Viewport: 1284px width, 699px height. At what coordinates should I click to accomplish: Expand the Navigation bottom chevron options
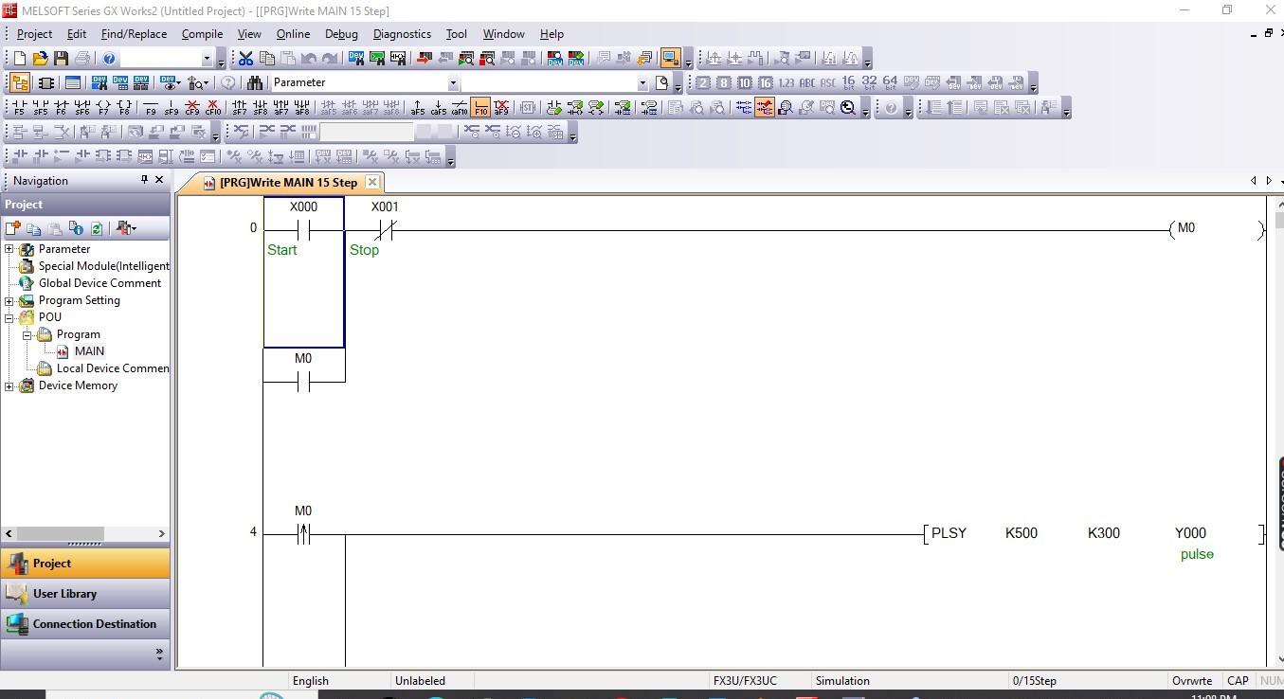[x=159, y=654]
